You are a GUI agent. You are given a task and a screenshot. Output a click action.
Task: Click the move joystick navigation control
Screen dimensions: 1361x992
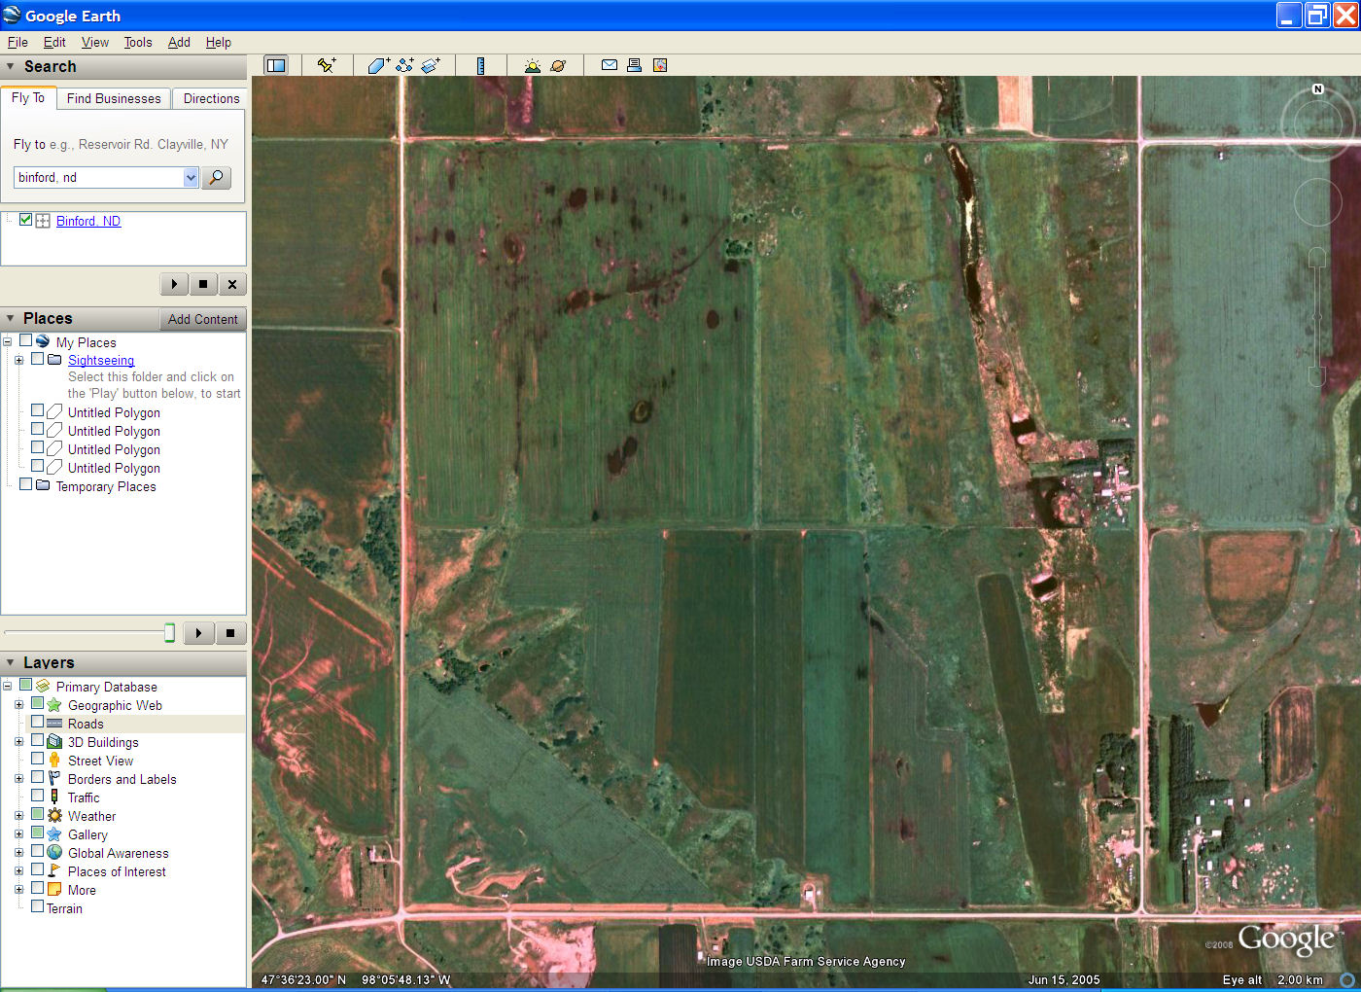tap(1317, 202)
